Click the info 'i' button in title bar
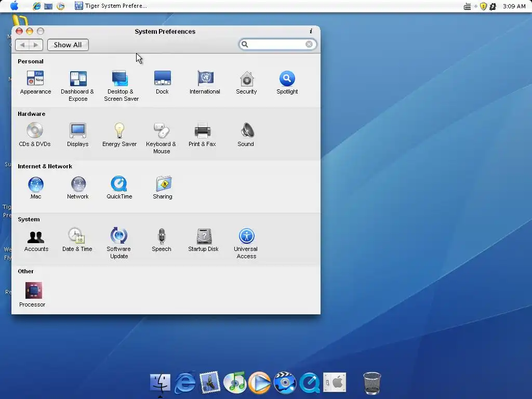Image resolution: width=532 pixels, height=399 pixels. (x=311, y=31)
